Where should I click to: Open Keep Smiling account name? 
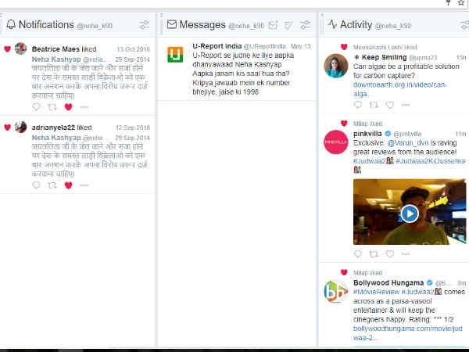coord(384,57)
